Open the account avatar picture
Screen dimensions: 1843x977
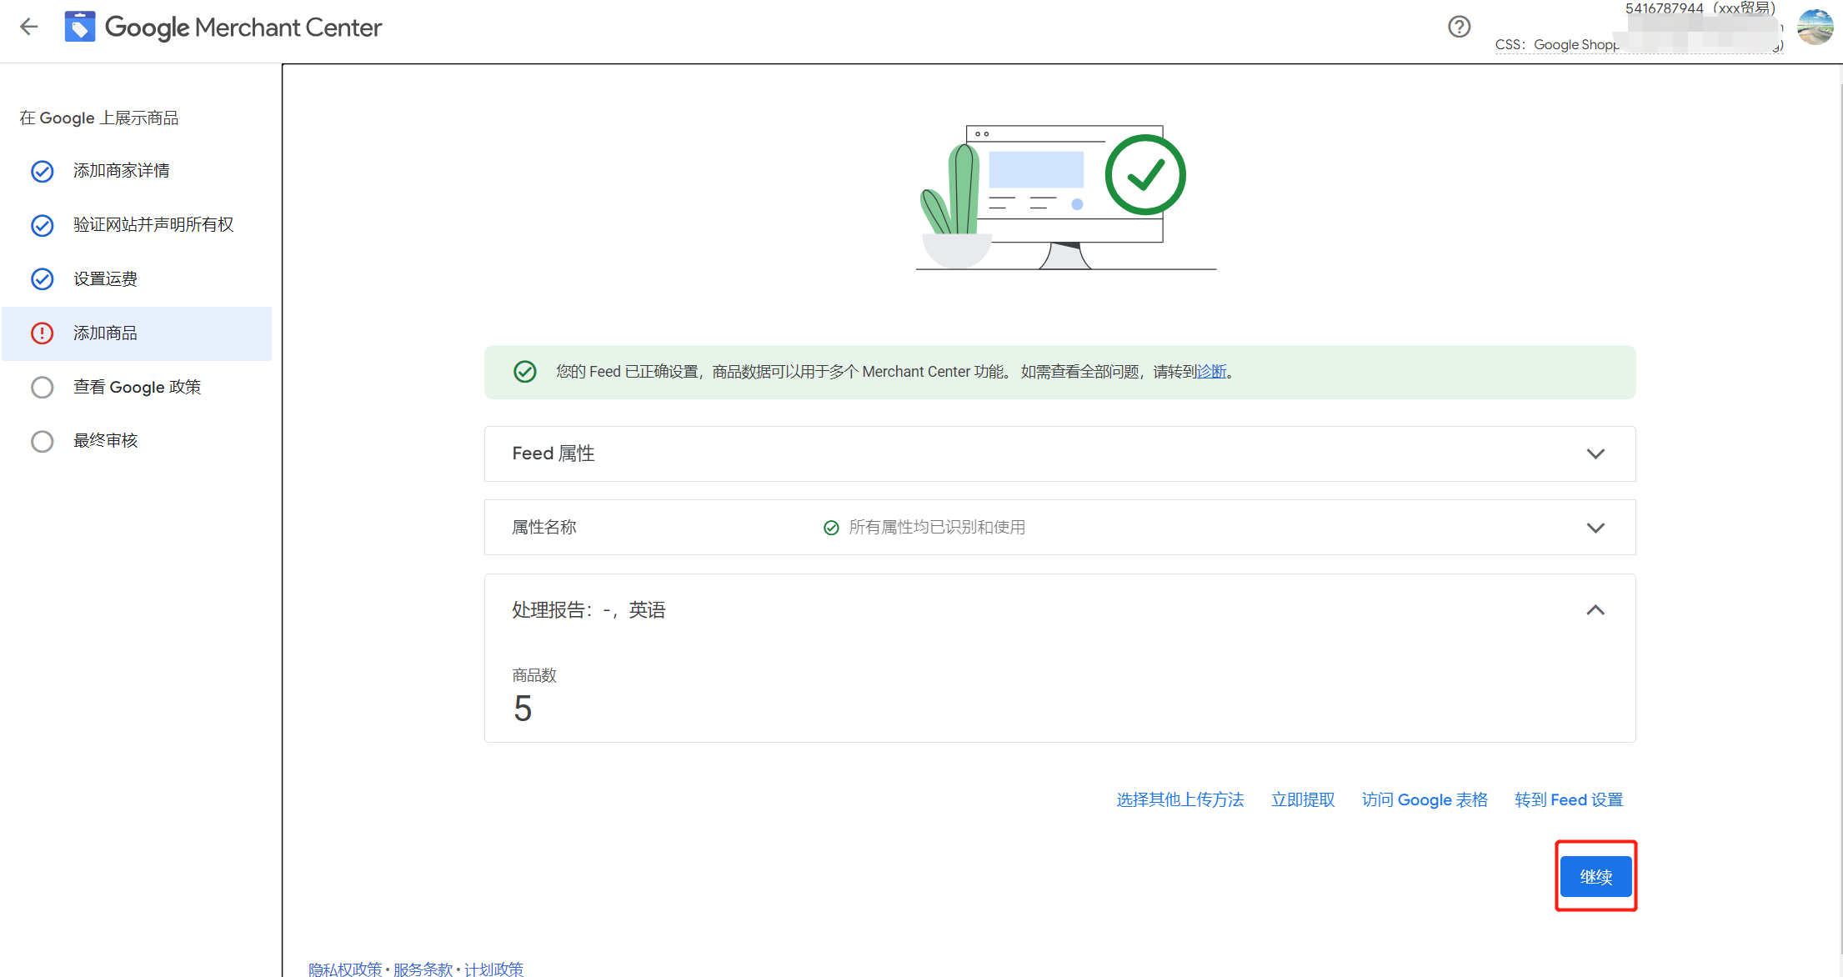point(1815,27)
